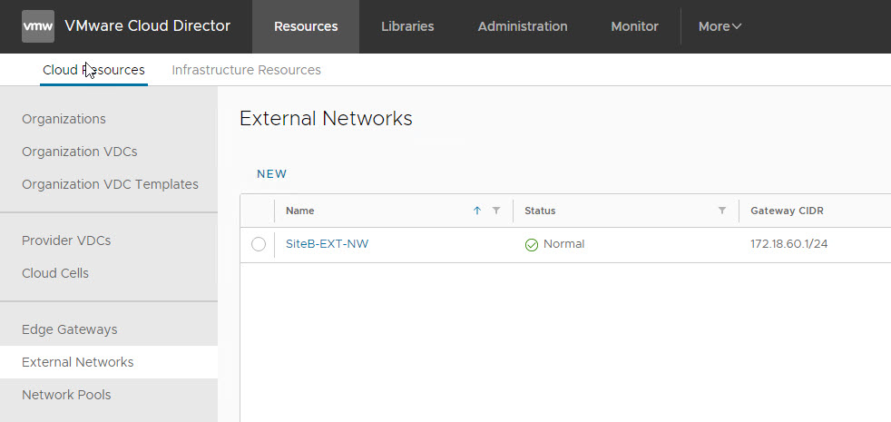Navigate to Provider VDCs
Screen dimensions: 891x422
[66, 240]
